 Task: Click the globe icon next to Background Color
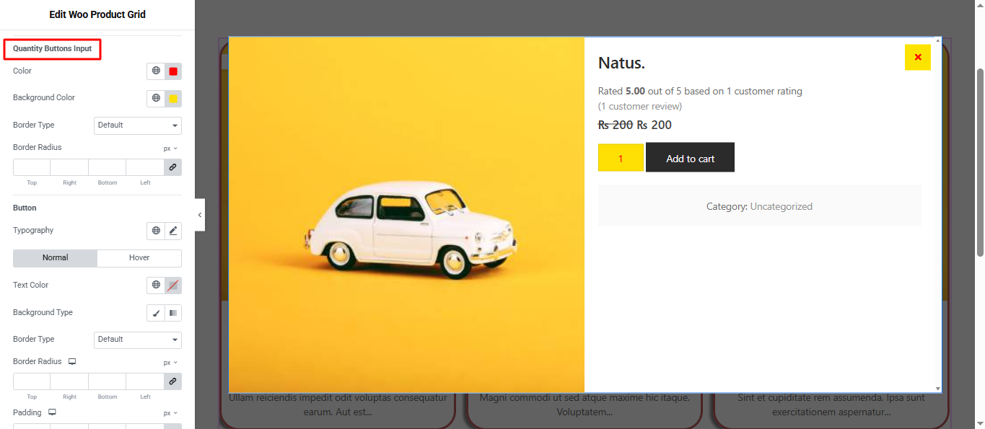click(x=156, y=99)
